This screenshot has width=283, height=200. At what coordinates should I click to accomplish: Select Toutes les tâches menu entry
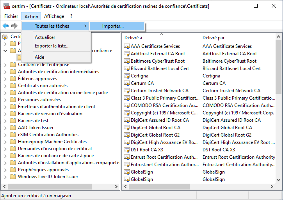click(55, 26)
